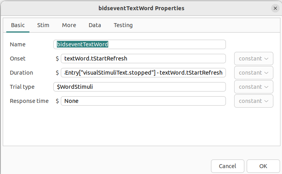
Task: Click the Response time input field
Action: pos(143,101)
